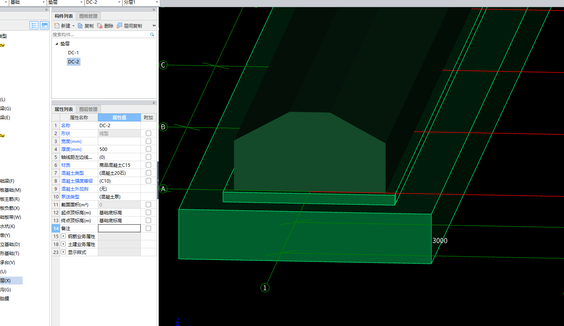This screenshot has width=564, height=326.
Task: Switch to the 构件列表 tab
Action: pyautogui.click(x=64, y=16)
